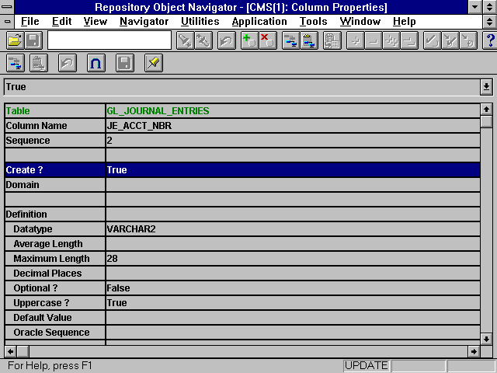Toggle the Uppercase ? value True
The image size is (497, 373).
coord(291,303)
